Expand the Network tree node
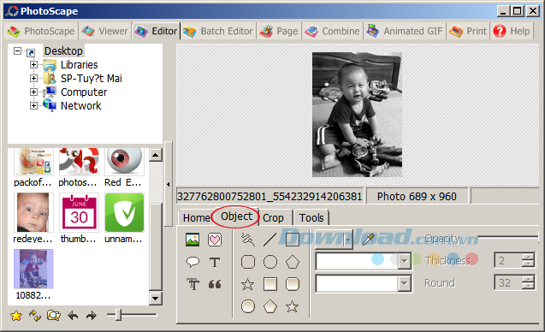545x332 pixels. [x=33, y=106]
